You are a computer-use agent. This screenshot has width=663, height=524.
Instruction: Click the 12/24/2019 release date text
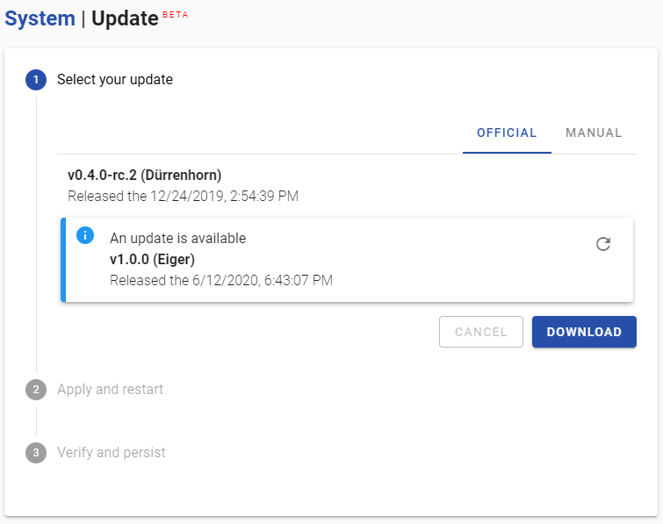click(x=183, y=196)
